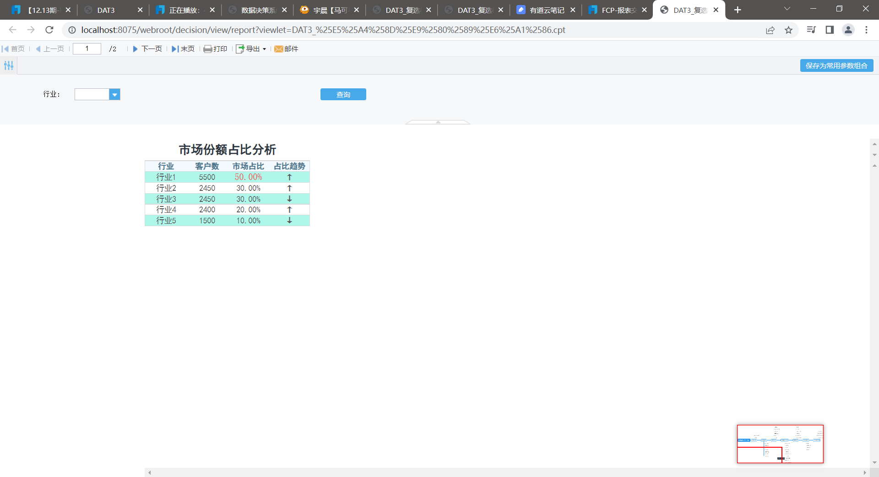Click the 客户数 column header
The height and width of the screenshot is (477, 879).
(207, 166)
